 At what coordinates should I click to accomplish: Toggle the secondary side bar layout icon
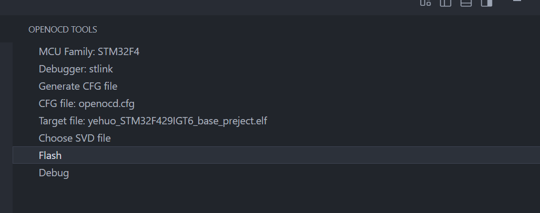pyautogui.click(x=486, y=3)
